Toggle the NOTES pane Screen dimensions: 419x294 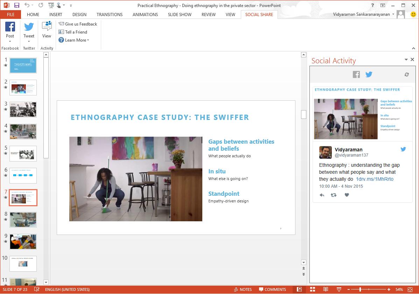click(243, 289)
